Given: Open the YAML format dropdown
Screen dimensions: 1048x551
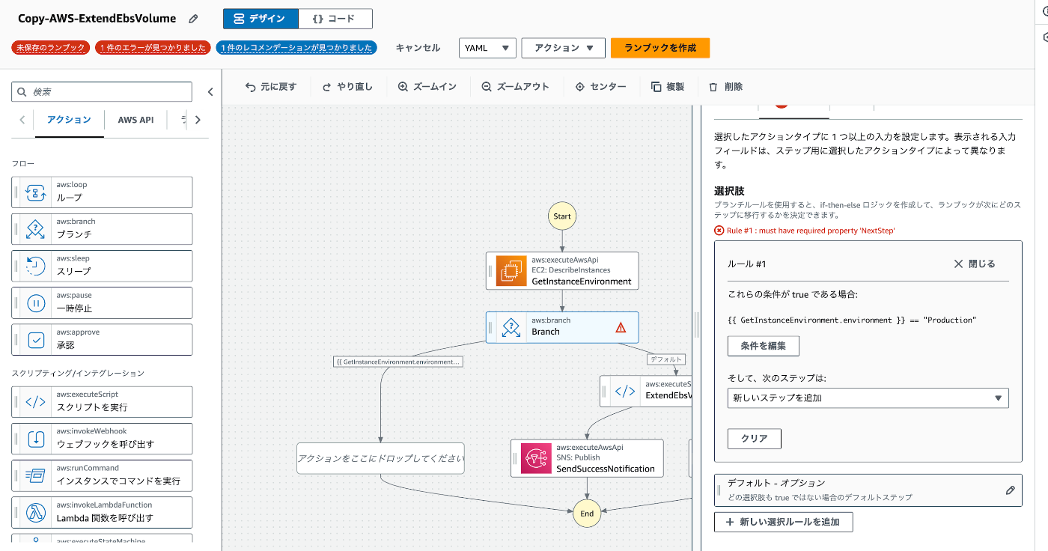Looking at the screenshot, I should (x=487, y=48).
